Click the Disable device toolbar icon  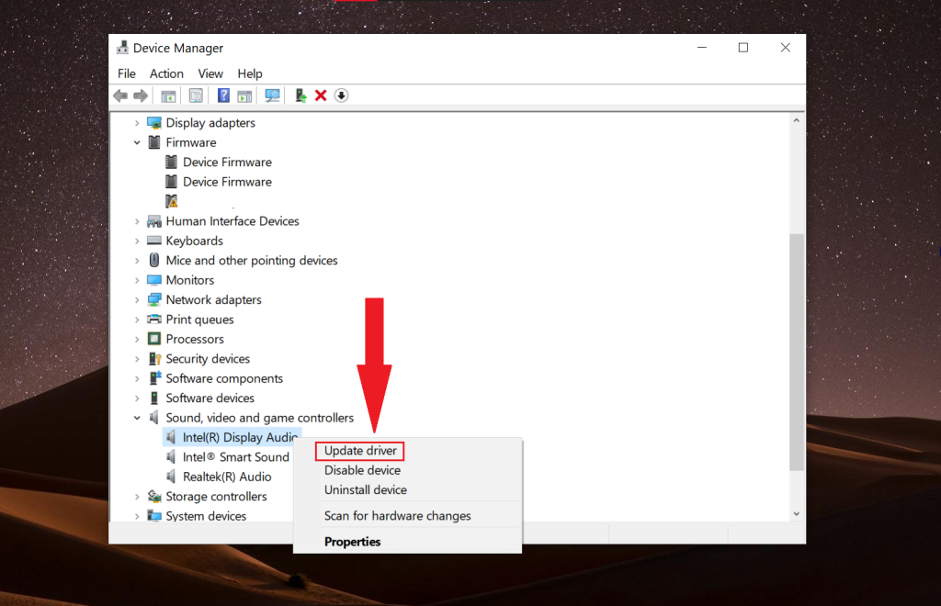point(341,95)
